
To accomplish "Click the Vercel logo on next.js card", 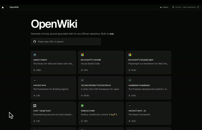I will coord(130,106).
